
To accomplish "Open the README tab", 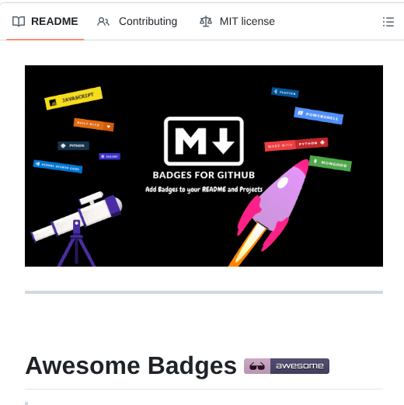I will coord(45,22).
